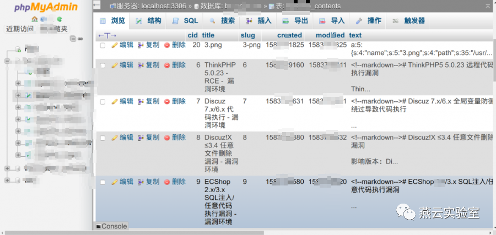Open the 导入 (Import) tab

(x=332, y=21)
